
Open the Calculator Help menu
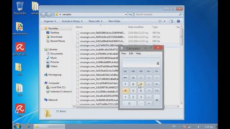pos(138,53)
